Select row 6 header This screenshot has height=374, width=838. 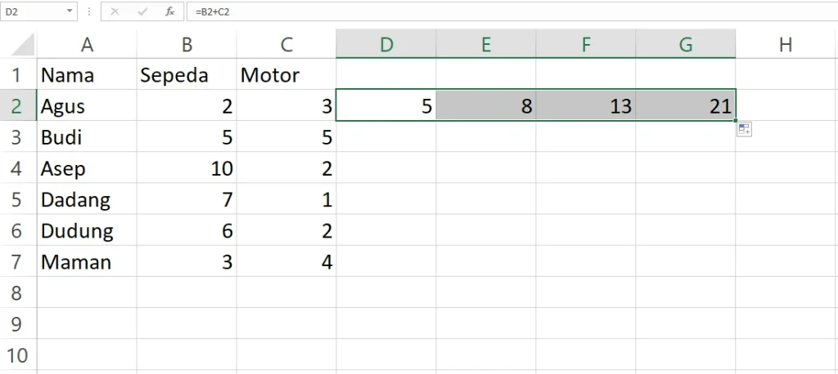[x=18, y=230]
